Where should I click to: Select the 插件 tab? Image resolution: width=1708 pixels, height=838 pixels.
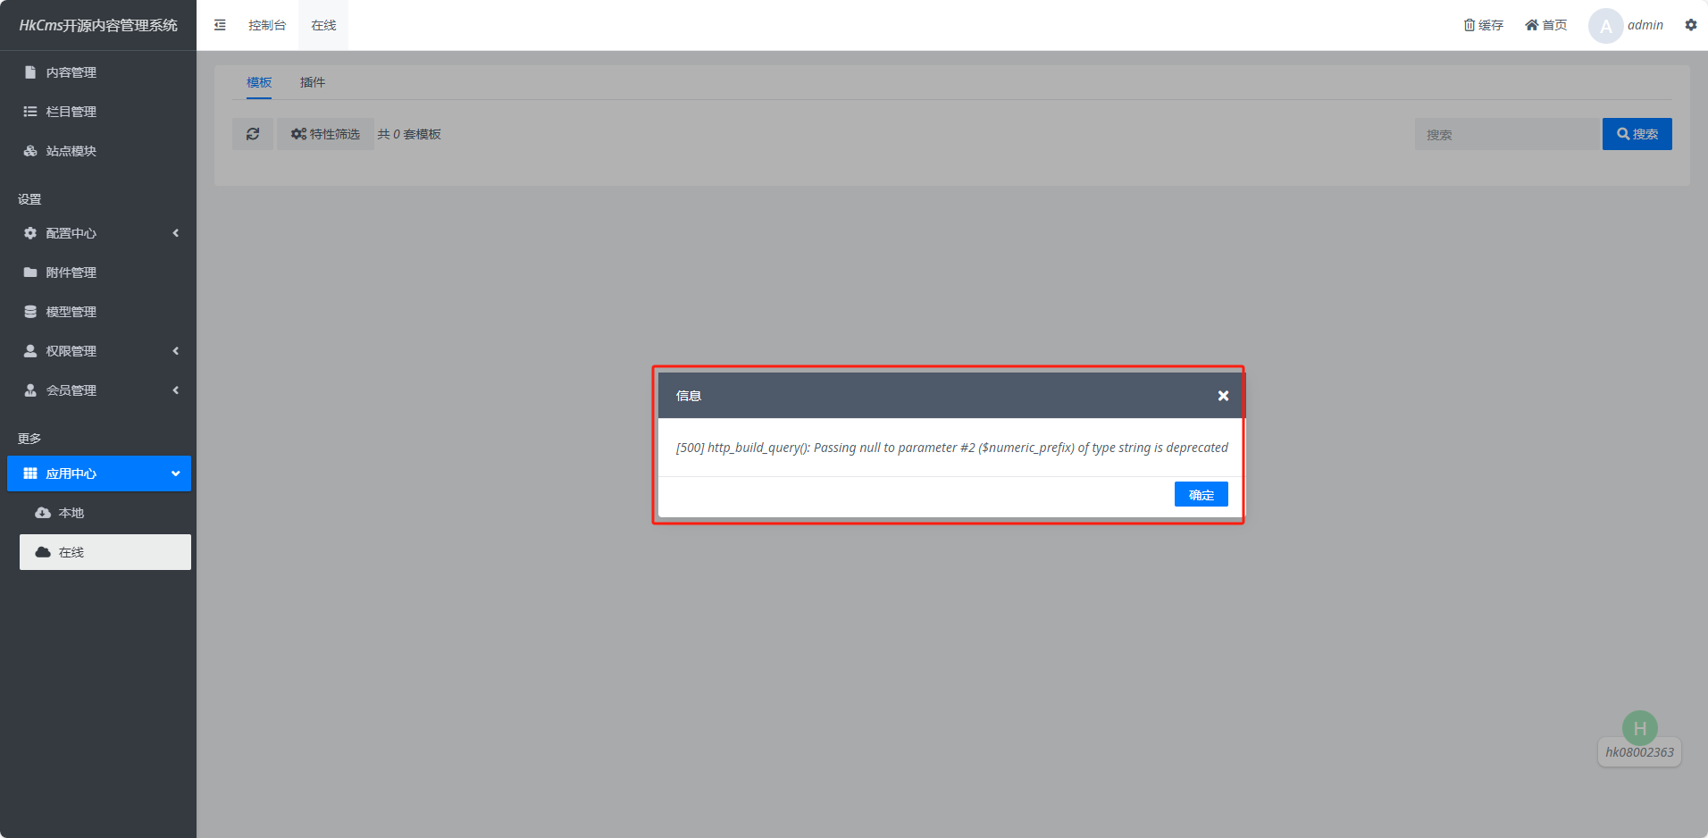pyautogui.click(x=313, y=82)
